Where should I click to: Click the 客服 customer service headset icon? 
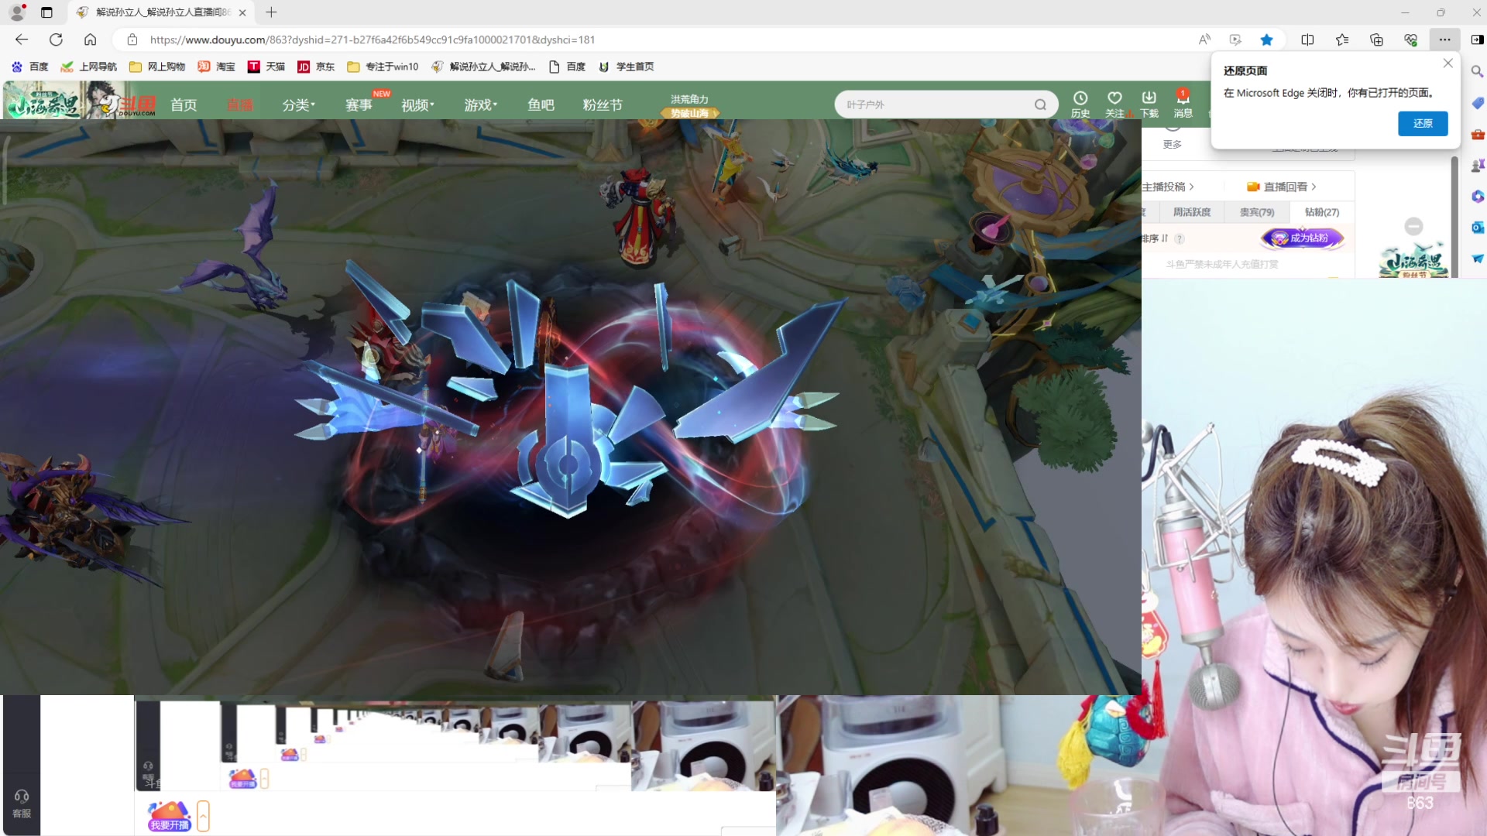tap(22, 803)
